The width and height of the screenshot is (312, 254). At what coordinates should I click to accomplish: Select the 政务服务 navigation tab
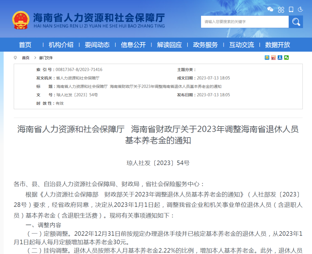(x=205, y=45)
